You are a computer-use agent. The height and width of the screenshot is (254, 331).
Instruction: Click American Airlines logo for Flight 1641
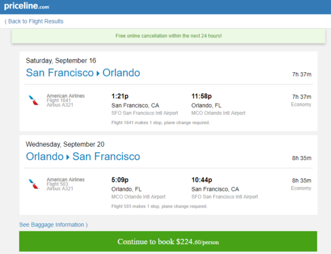pyautogui.click(x=34, y=100)
